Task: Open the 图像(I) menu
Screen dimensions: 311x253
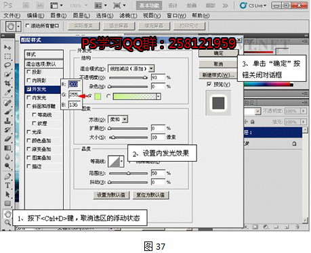Action: (58, 16)
